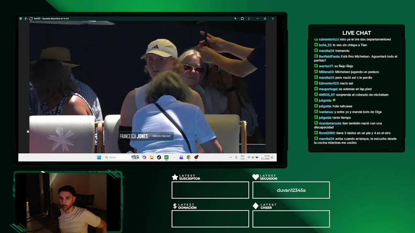
Task: Click the tennis video stream in bet365
Action: tap(148, 87)
